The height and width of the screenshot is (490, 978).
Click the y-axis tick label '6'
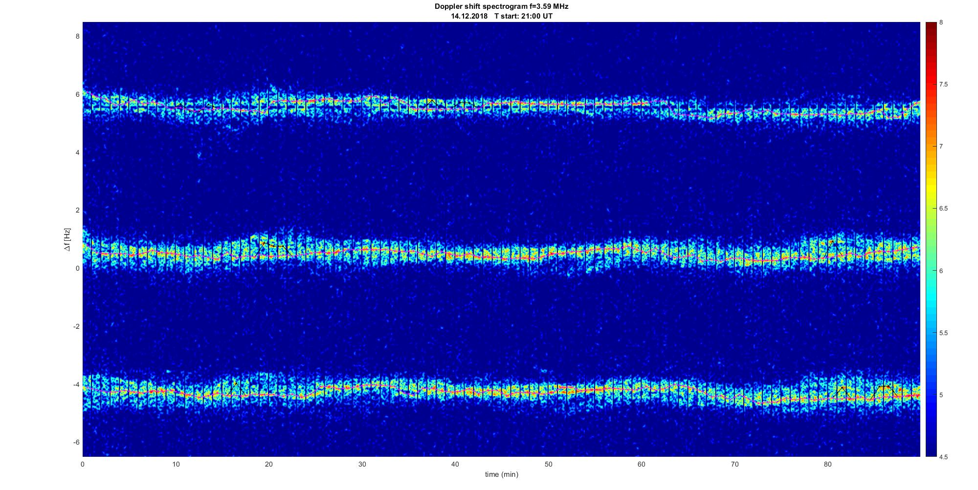[x=77, y=94]
